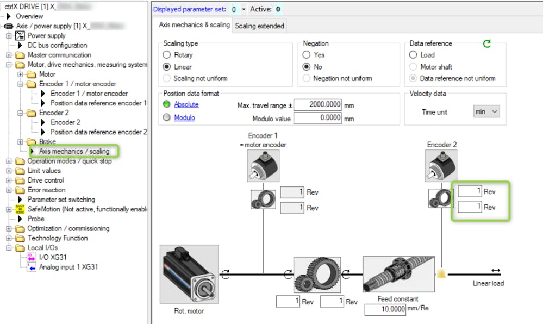
Task: Click the Modulo position format link
Action: (x=184, y=117)
